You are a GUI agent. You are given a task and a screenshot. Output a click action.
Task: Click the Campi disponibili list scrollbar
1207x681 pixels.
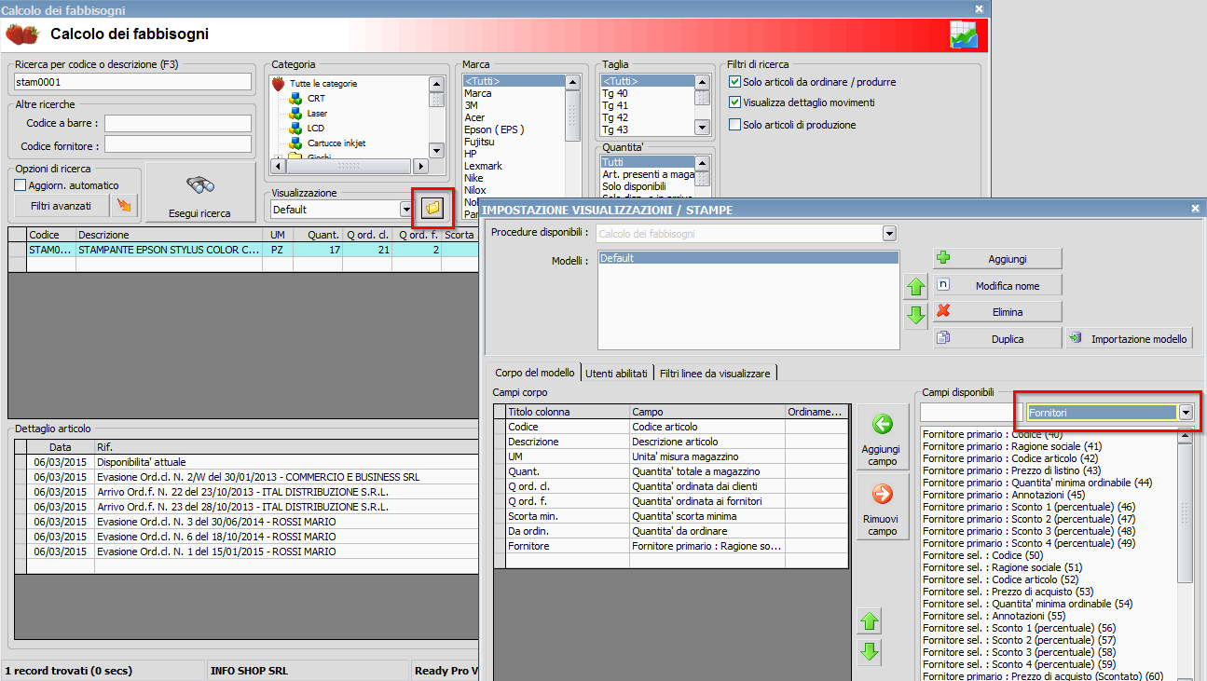click(1186, 512)
